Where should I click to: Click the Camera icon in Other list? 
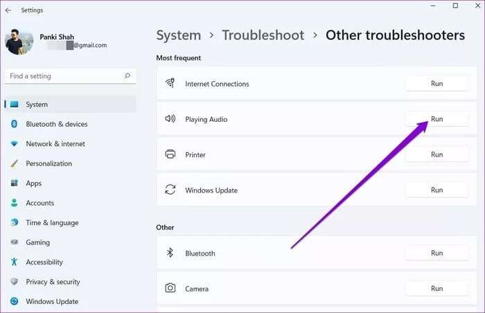pos(170,288)
